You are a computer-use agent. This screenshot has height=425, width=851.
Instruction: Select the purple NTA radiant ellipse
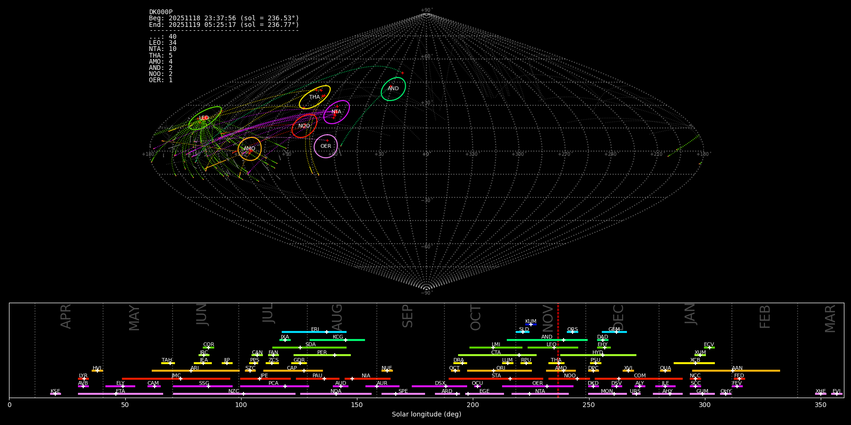(x=336, y=112)
